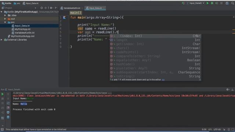Click Clear All trash icon in console
This screenshot has width=235, height=132.
click(x=8, y=117)
